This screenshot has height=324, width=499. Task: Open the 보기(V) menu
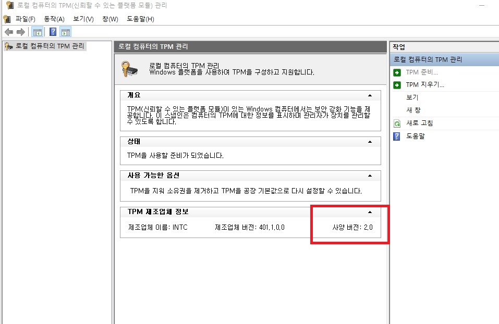83,19
